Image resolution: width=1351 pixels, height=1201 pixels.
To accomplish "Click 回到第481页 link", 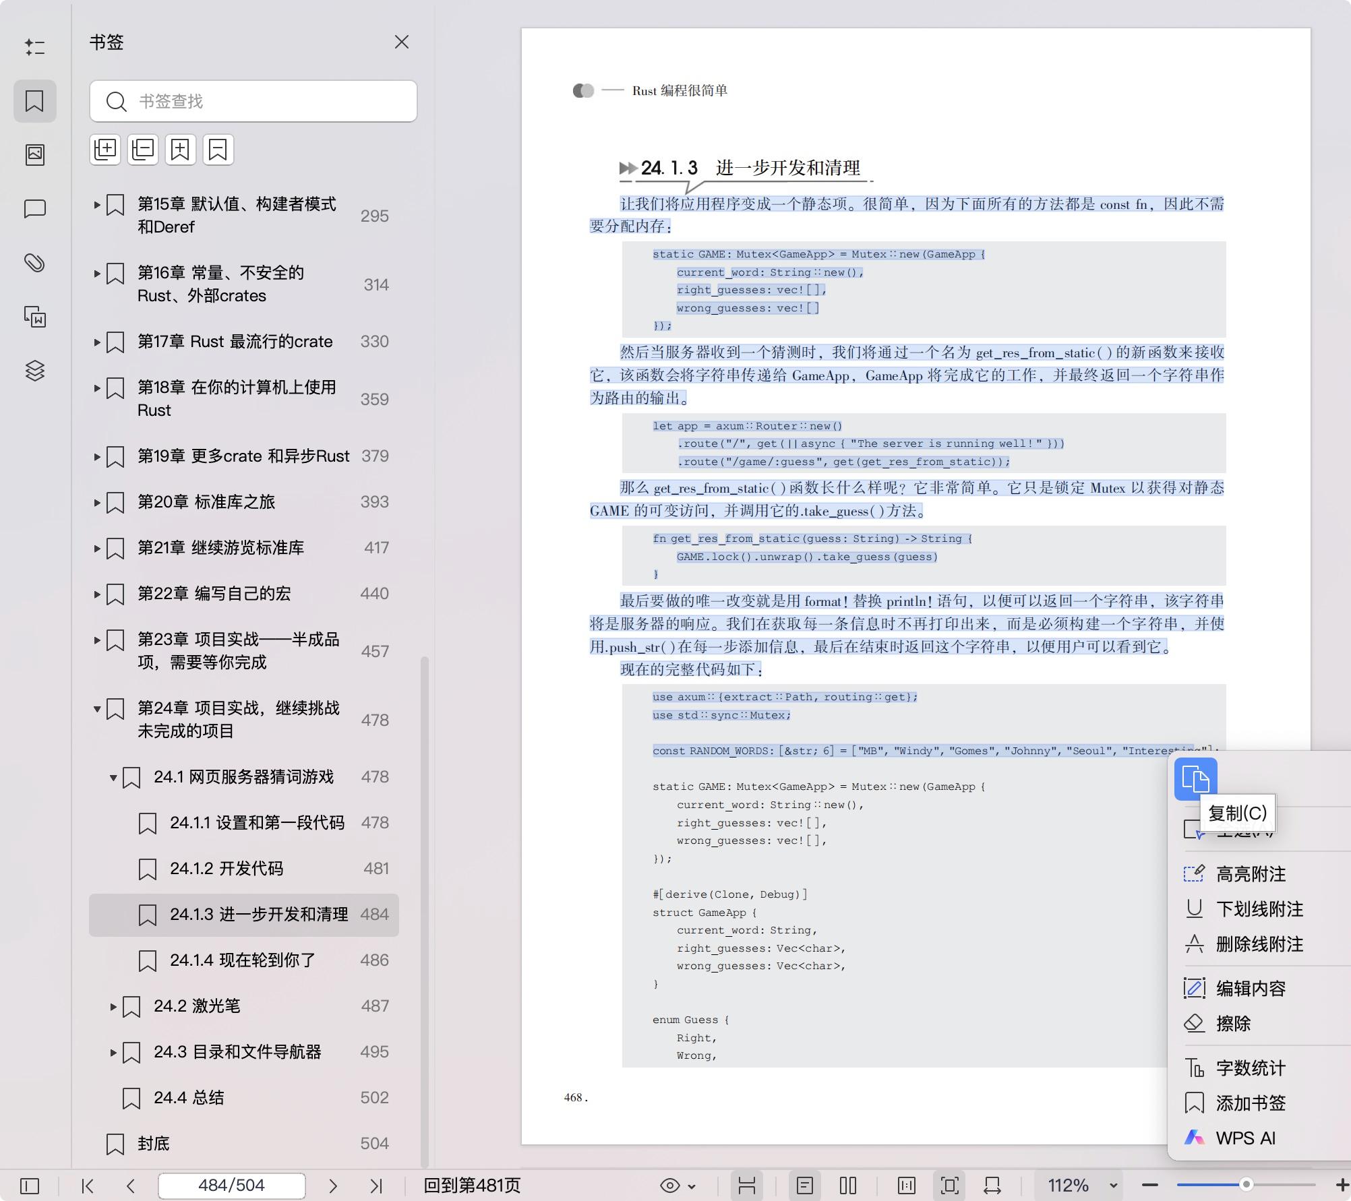I will pos(472,1185).
